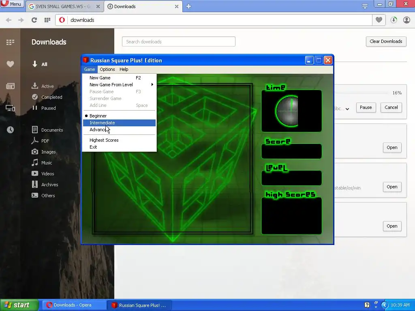The width and height of the screenshot is (415, 311).
Task: Show Images downloads
Action: tap(44, 152)
